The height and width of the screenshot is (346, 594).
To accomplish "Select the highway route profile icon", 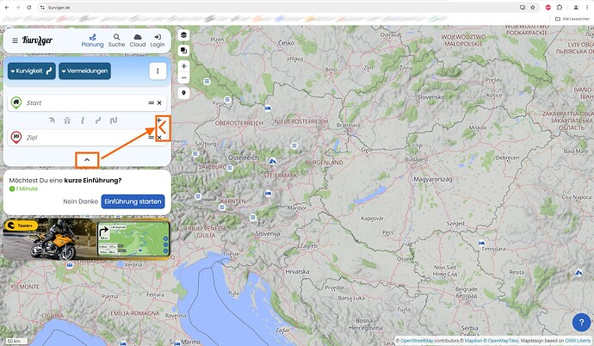I will pos(67,120).
